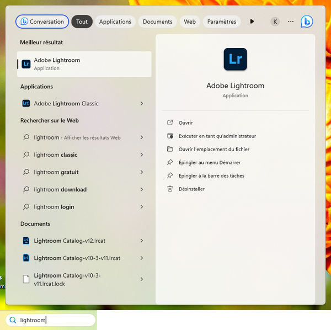Click search icon beside lightroom download
The image size is (331, 330).
pyautogui.click(x=26, y=189)
